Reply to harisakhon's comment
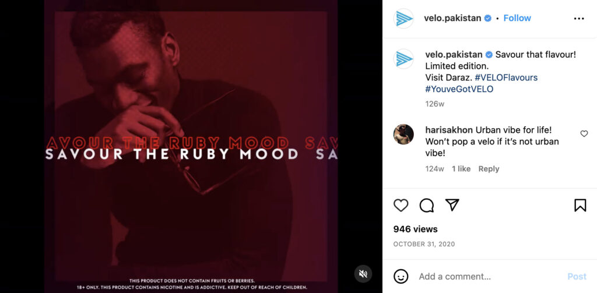This screenshot has height=293, width=597. (x=489, y=169)
